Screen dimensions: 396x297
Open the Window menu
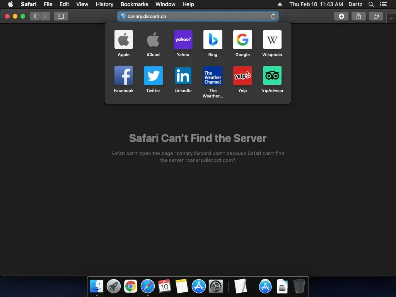point(166,4)
